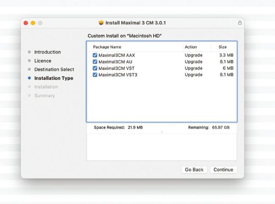Disable the Maximal3CM VST package checkbox

click(x=95, y=68)
